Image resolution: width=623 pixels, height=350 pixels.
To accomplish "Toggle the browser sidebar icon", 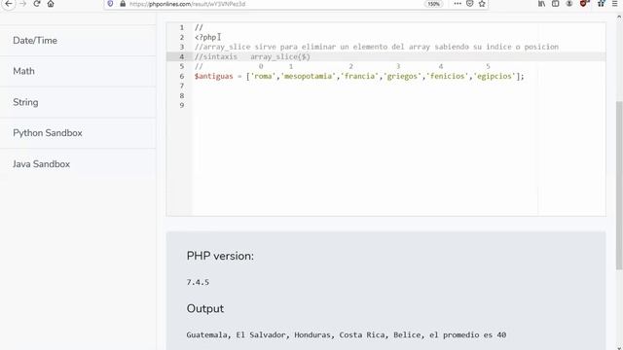I will 556,4.
